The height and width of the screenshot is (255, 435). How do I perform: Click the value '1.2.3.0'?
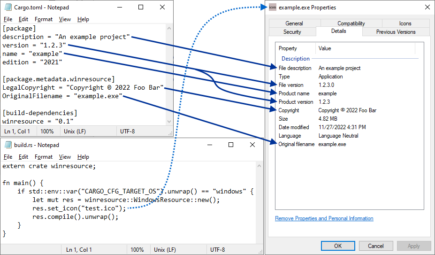326,85
